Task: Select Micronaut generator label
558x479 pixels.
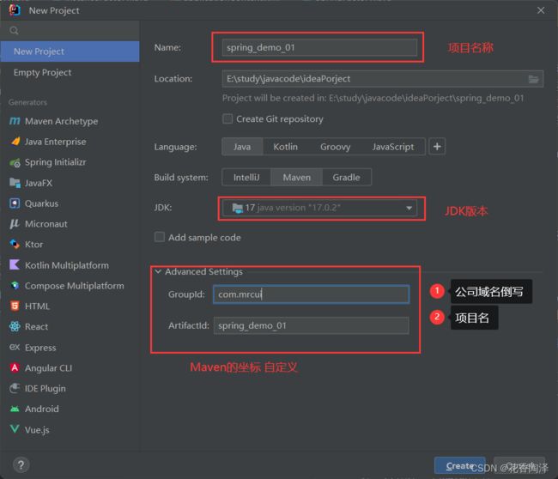Action: click(x=45, y=224)
